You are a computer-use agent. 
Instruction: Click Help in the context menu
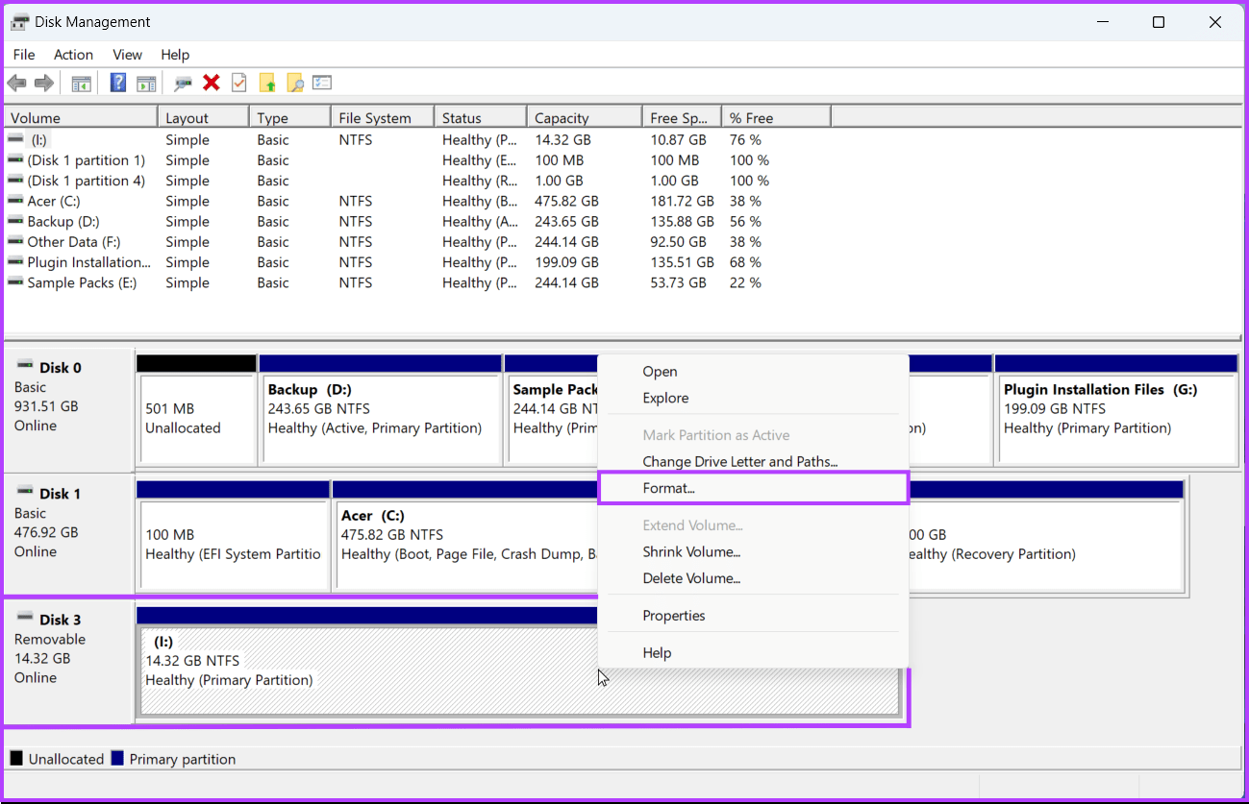(x=753, y=653)
